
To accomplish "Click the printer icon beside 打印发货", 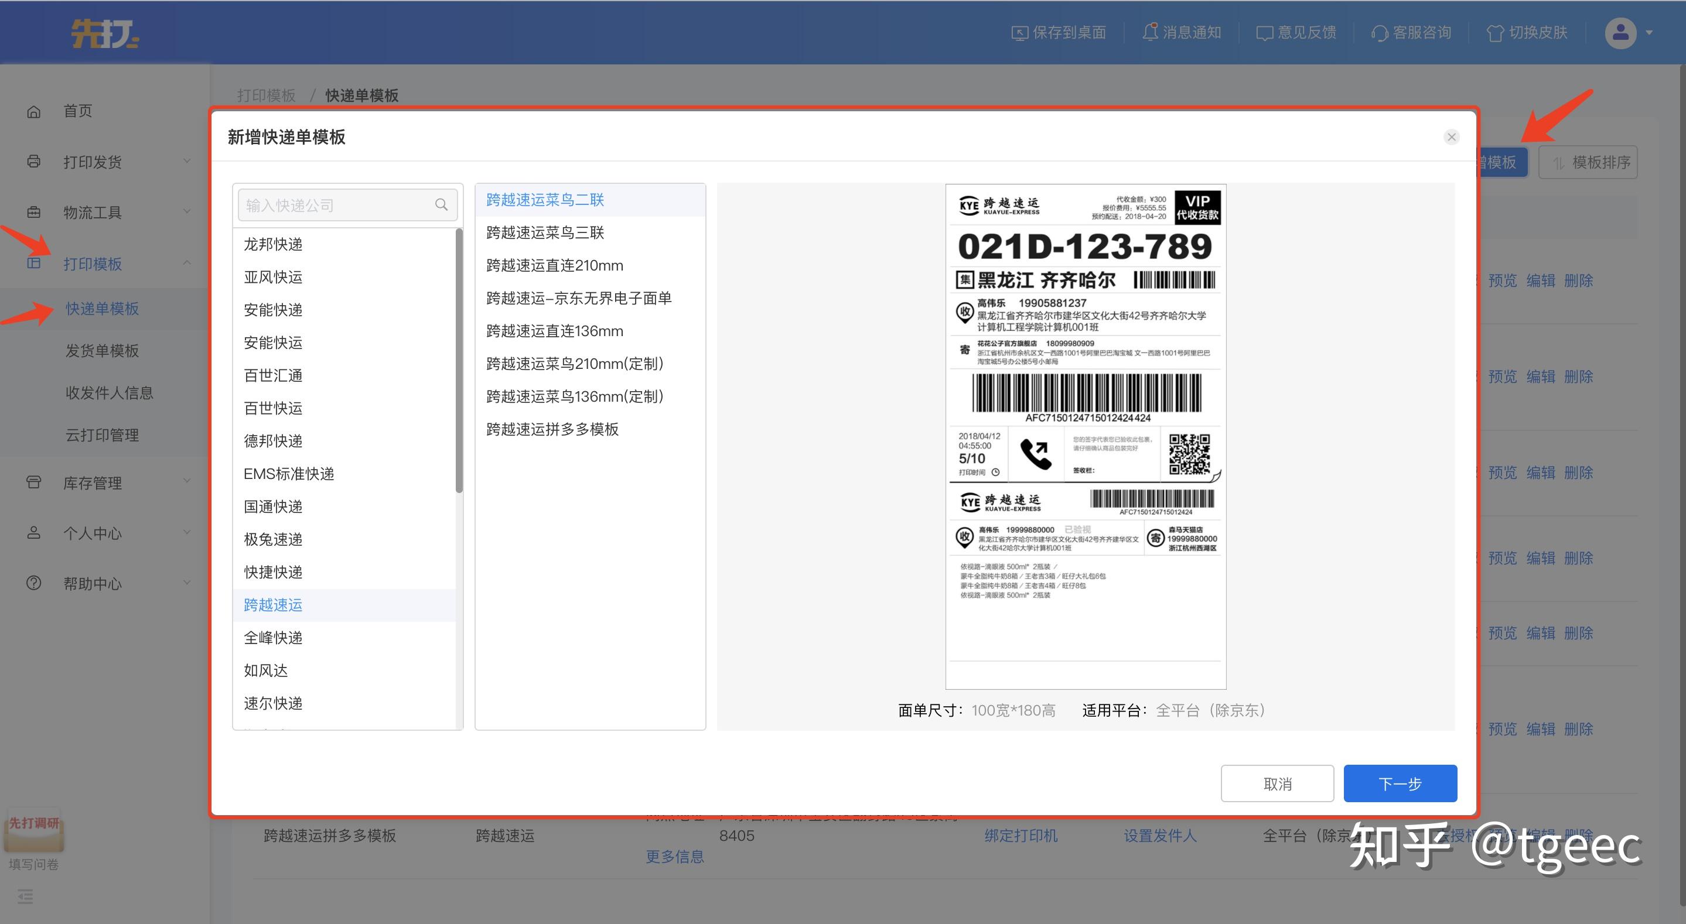I will coord(33,162).
